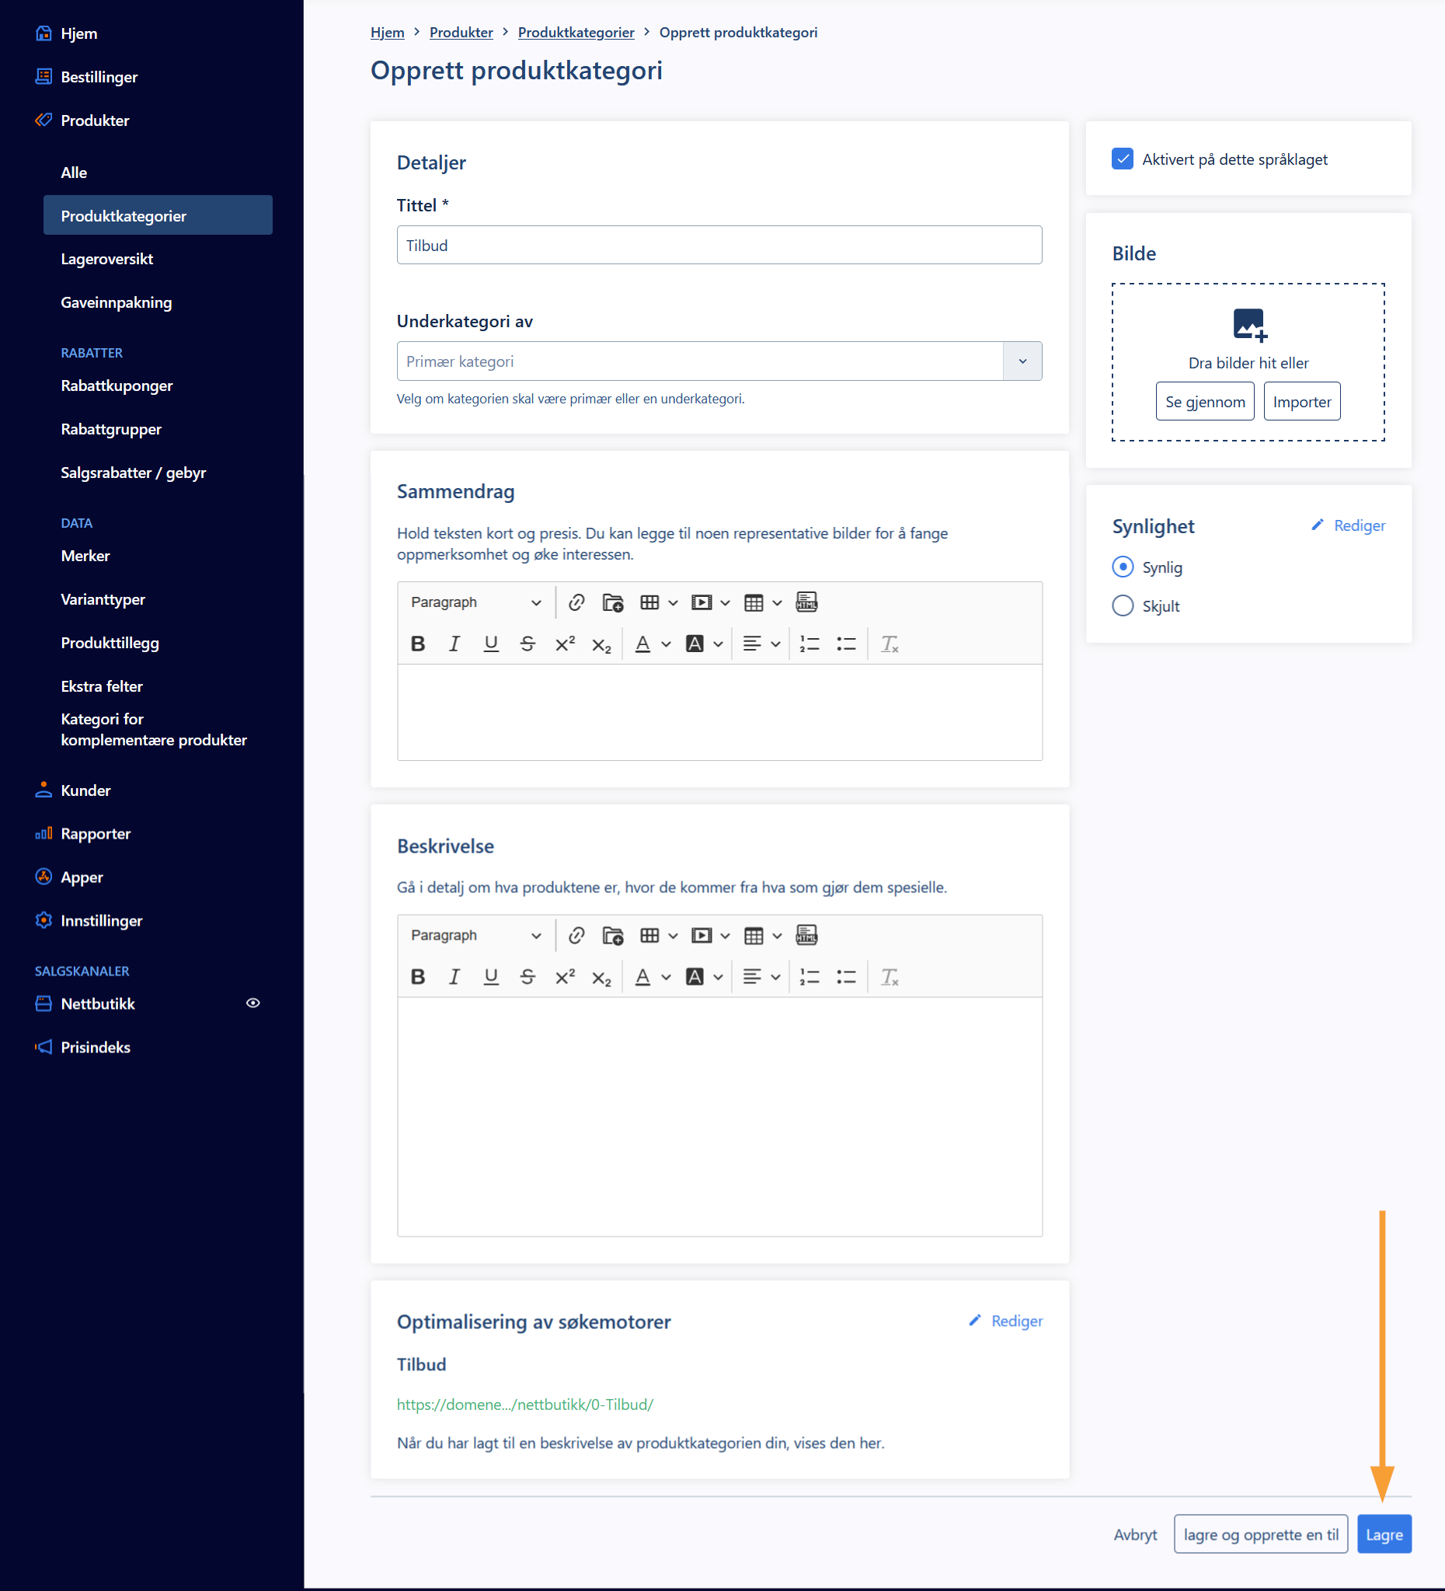1445x1591 pixels.
Task: Click Bold icon in Beskrivelse editor
Action: (418, 977)
